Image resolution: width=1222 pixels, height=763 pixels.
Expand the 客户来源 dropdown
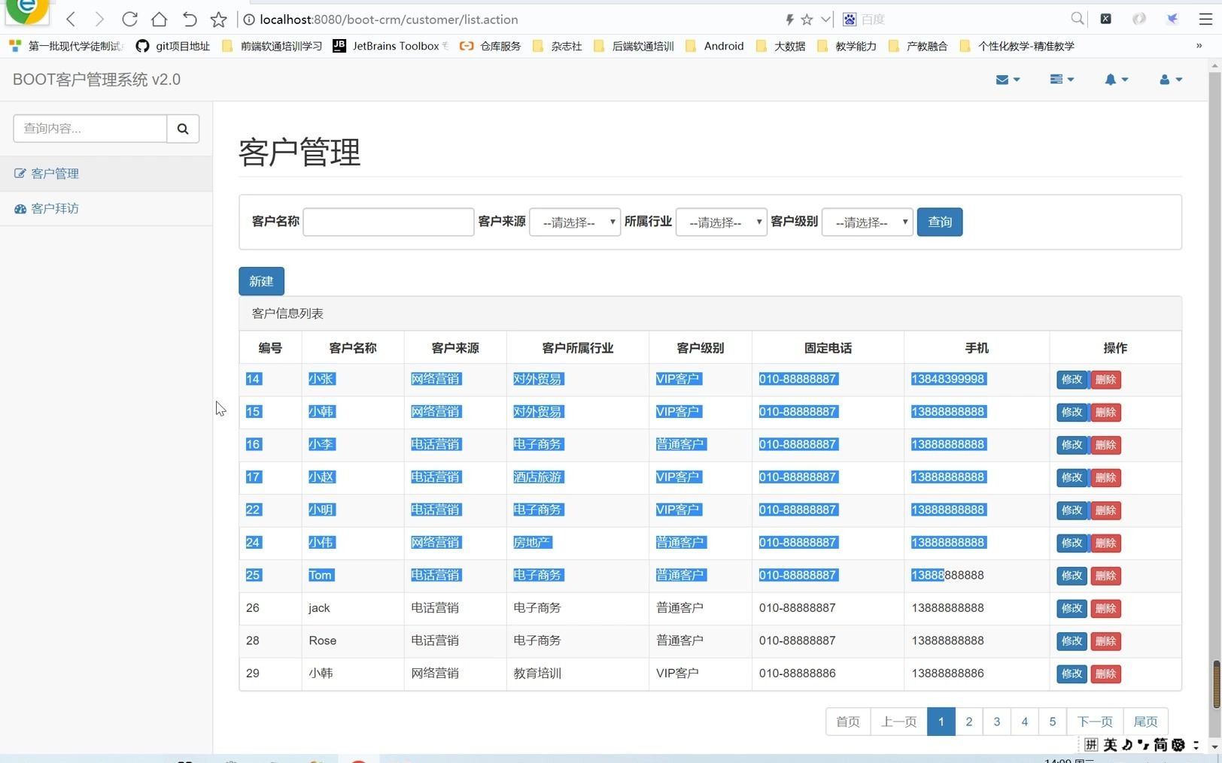[x=575, y=222]
